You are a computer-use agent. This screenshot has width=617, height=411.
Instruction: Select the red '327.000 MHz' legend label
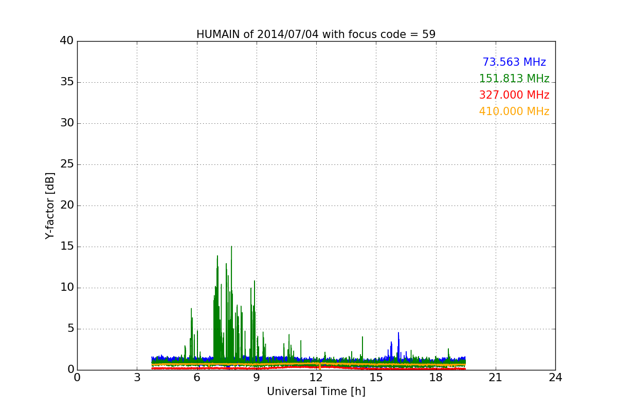tap(514, 95)
